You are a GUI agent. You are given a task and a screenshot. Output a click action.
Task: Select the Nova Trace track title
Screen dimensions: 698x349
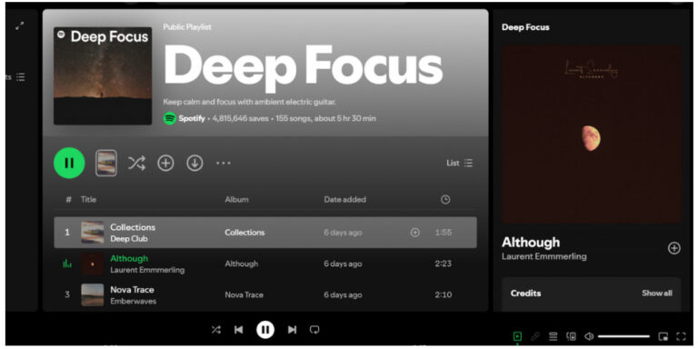132,289
